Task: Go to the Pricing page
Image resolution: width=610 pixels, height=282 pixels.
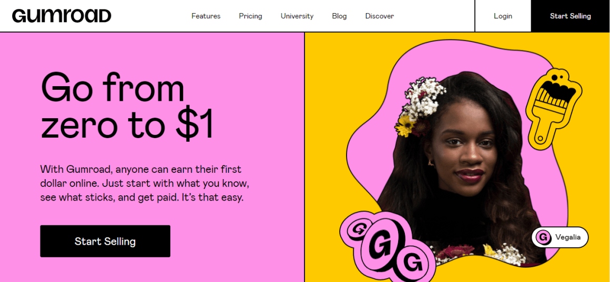Action: [250, 16]
